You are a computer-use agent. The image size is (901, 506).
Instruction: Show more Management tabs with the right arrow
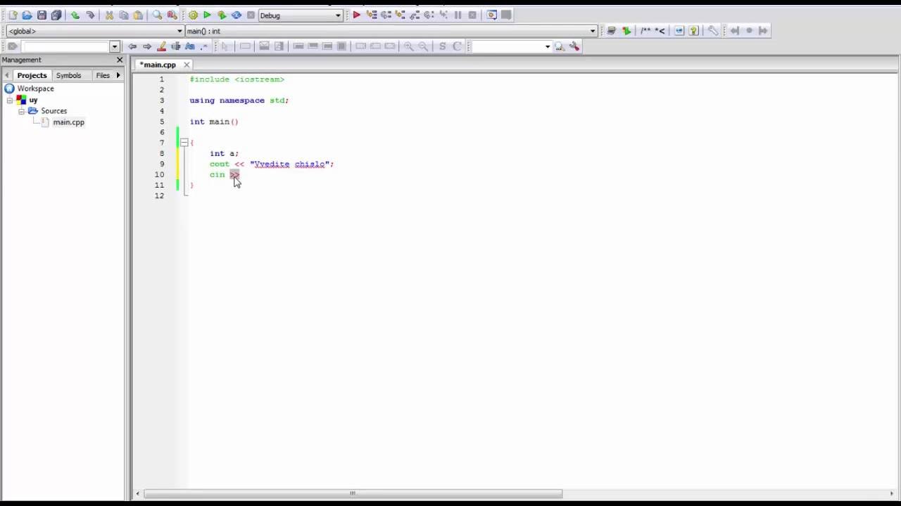[x=118, y=75]
